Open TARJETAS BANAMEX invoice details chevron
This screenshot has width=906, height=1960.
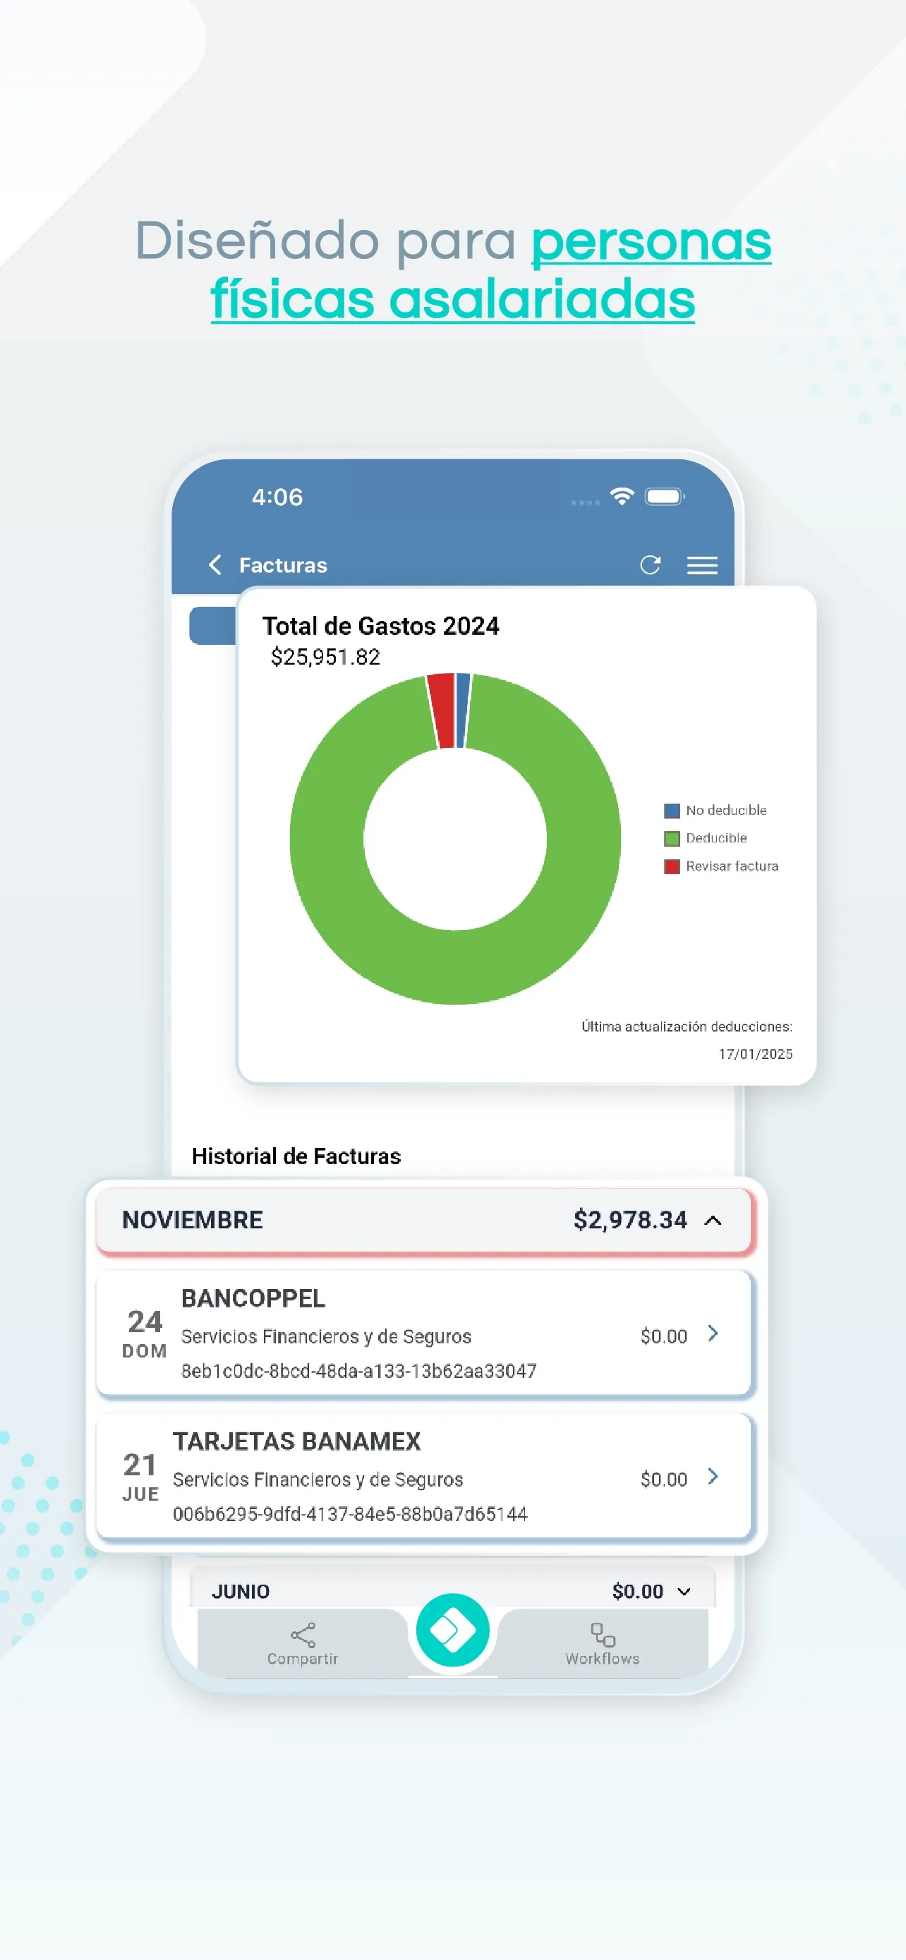pos(713,1476)
